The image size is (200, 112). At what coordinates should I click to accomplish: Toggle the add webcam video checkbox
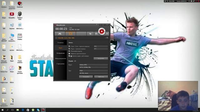pyautogui.click(x=69, y=56)
